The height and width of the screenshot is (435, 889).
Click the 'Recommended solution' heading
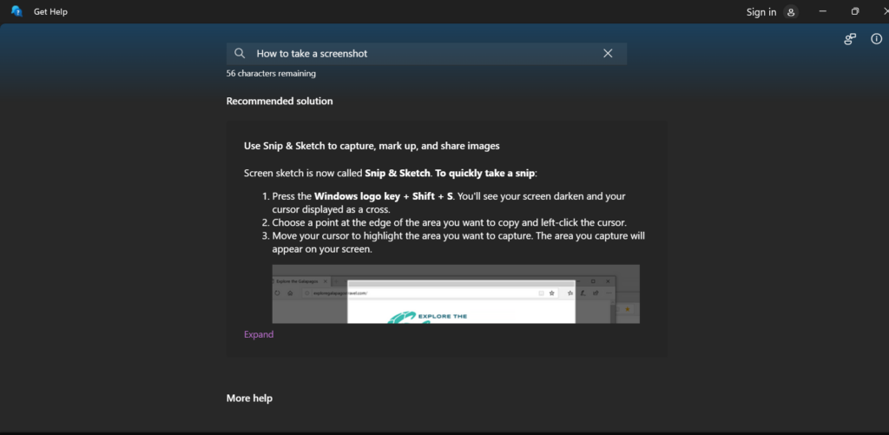[x=280, y=101]
